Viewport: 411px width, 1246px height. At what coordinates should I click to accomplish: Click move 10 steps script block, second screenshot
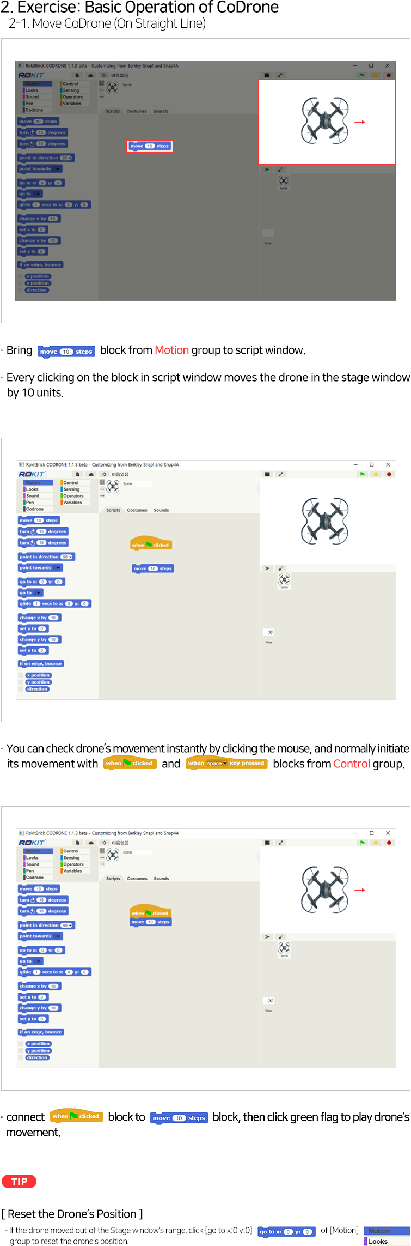pos(153,568)
